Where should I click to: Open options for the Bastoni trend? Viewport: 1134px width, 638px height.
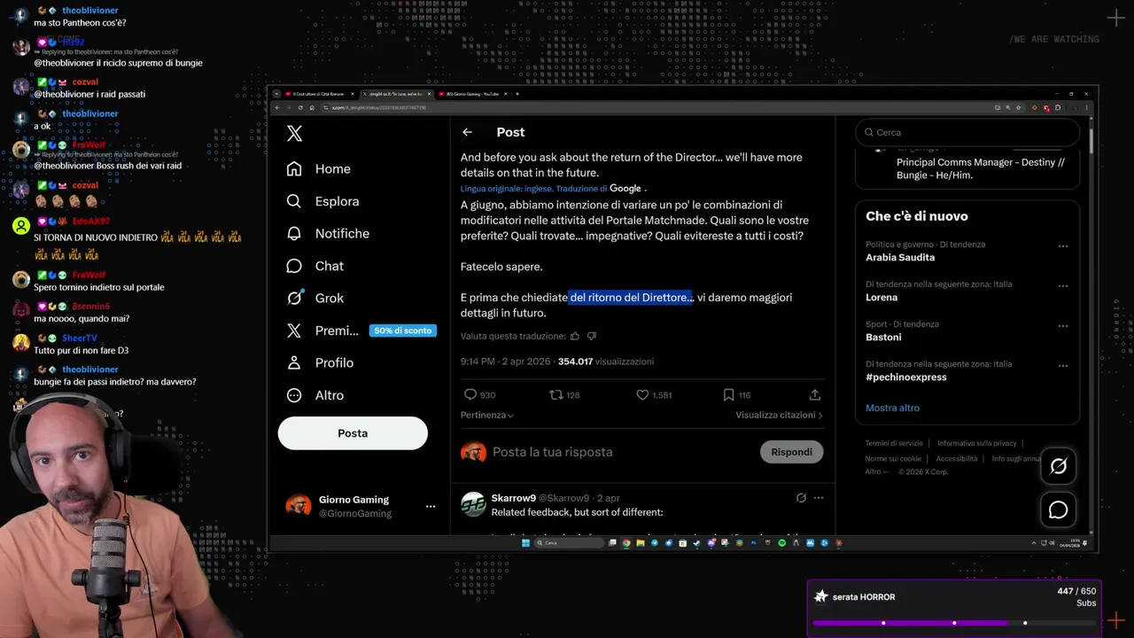click(1063, 326)
